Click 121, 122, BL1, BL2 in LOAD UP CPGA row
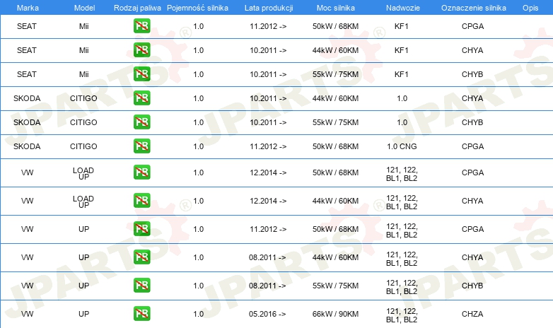 [x=402, y=174]
